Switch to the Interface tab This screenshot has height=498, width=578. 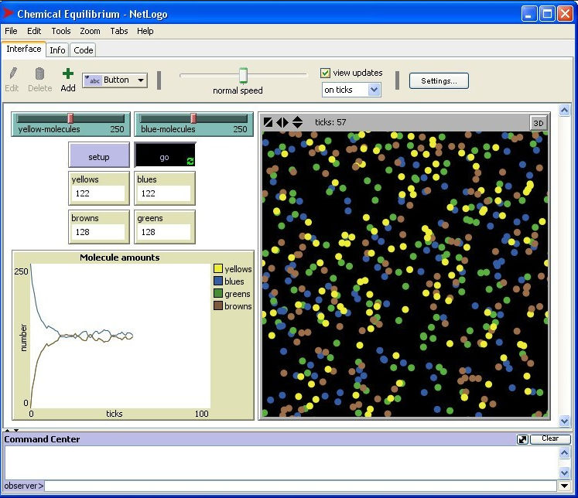coord(24,49)
